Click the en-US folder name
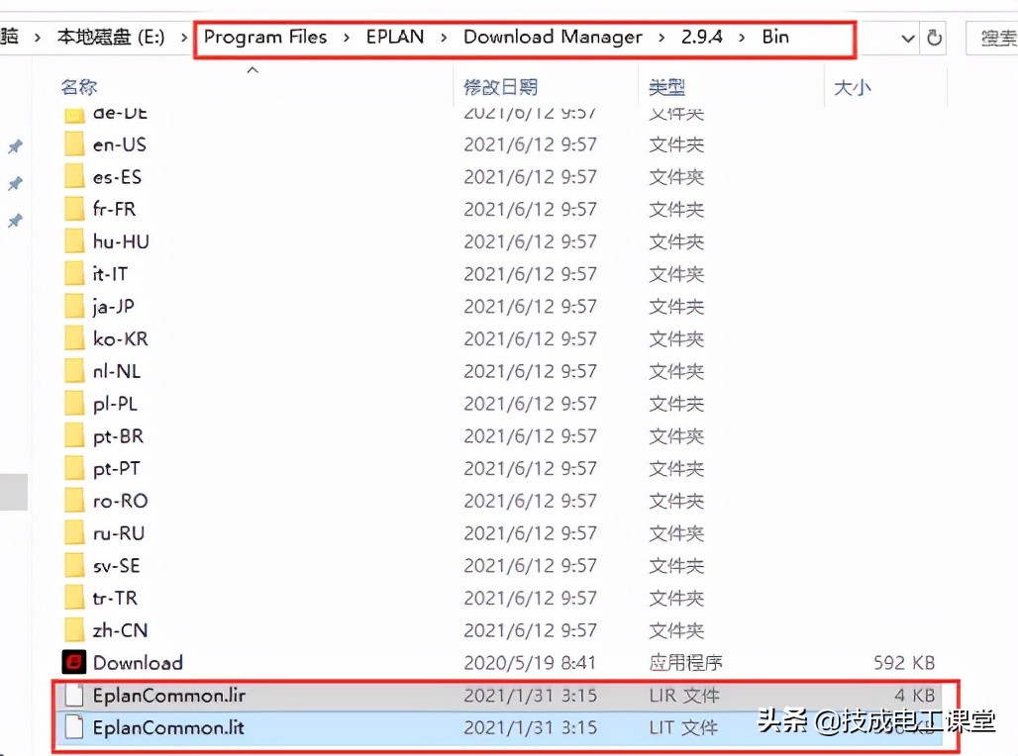This screenshot has width=1018, height=756. [x=120, y=144]
